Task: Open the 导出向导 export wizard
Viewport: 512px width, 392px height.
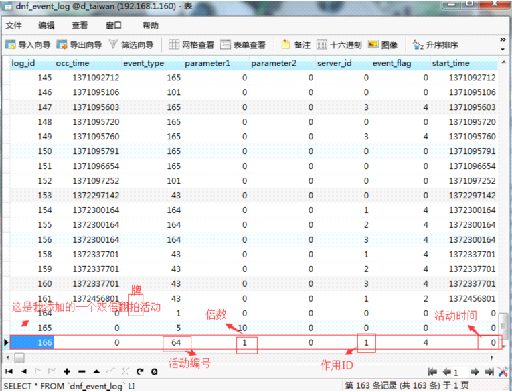Action: coord(79,45)
